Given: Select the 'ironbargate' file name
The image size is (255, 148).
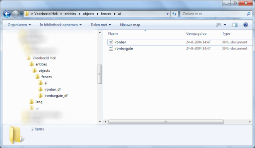Looking at the screenshot, I should coord(124,49).
